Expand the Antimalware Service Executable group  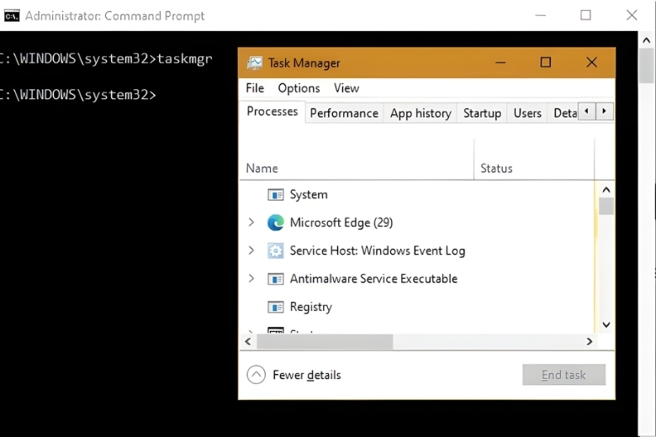pyautogui.click(x=251, y=278)
